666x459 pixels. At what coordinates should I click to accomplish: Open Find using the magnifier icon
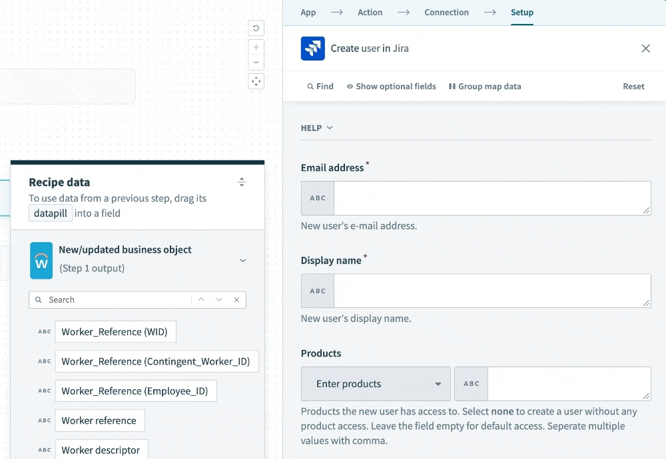(320, 86)
